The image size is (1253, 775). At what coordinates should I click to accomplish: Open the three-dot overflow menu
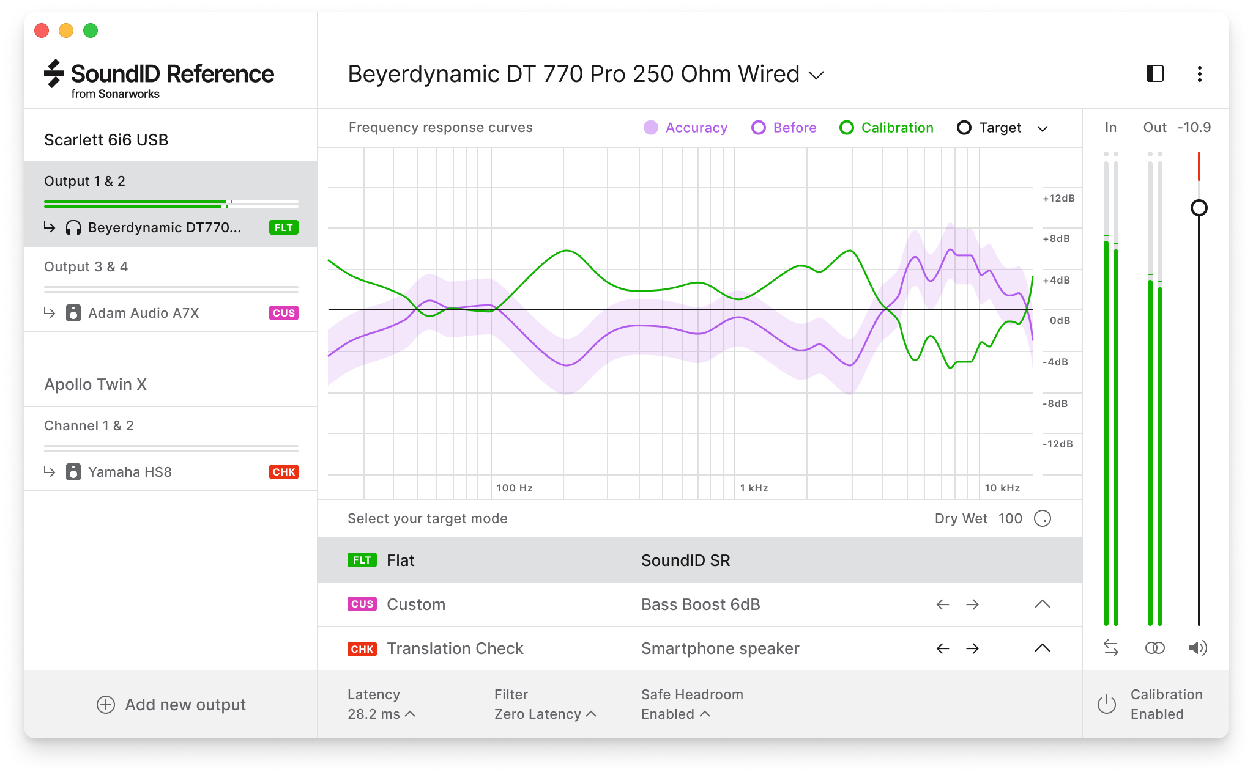[1200, 74]
